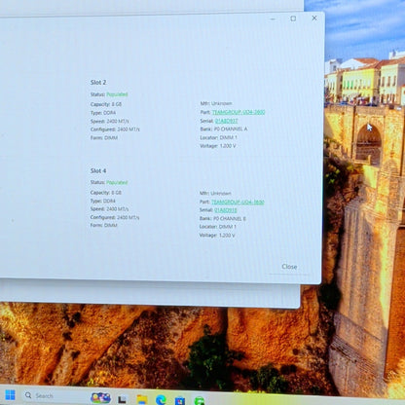Launch Microsoft Edge from the taskbar

pyautogui.click(x=161, y=399)
